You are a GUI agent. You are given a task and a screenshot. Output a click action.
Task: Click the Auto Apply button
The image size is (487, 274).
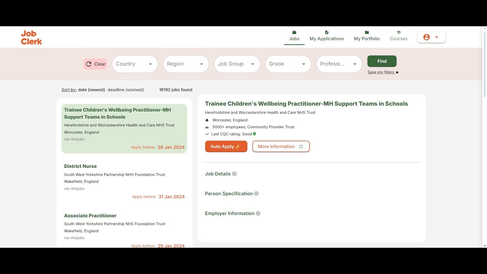226,147
